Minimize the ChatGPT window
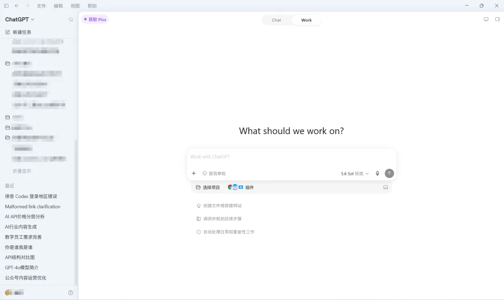Image resolution: width=504 pixels, height=300 pixels. click(x=467, y=6)
